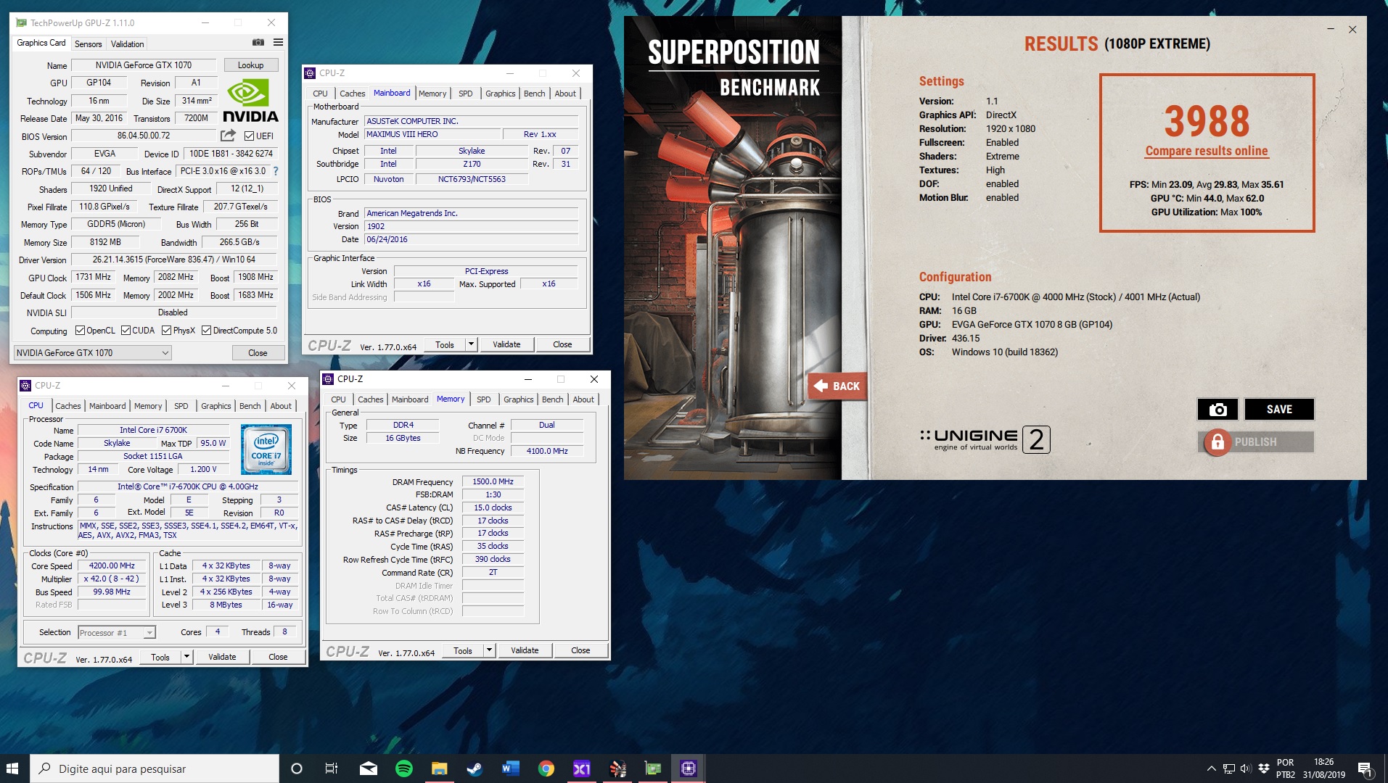The width and height of the screenshot is (1388, 783).
Task: Click the Unigine 2 logo
Action: tap(985, 439)
